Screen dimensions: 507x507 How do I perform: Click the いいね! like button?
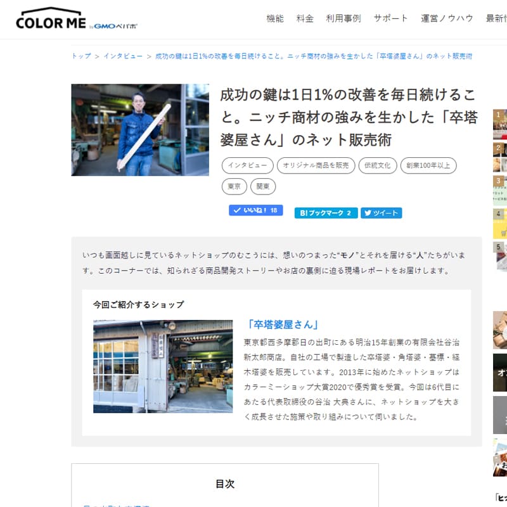coord(255,210)
